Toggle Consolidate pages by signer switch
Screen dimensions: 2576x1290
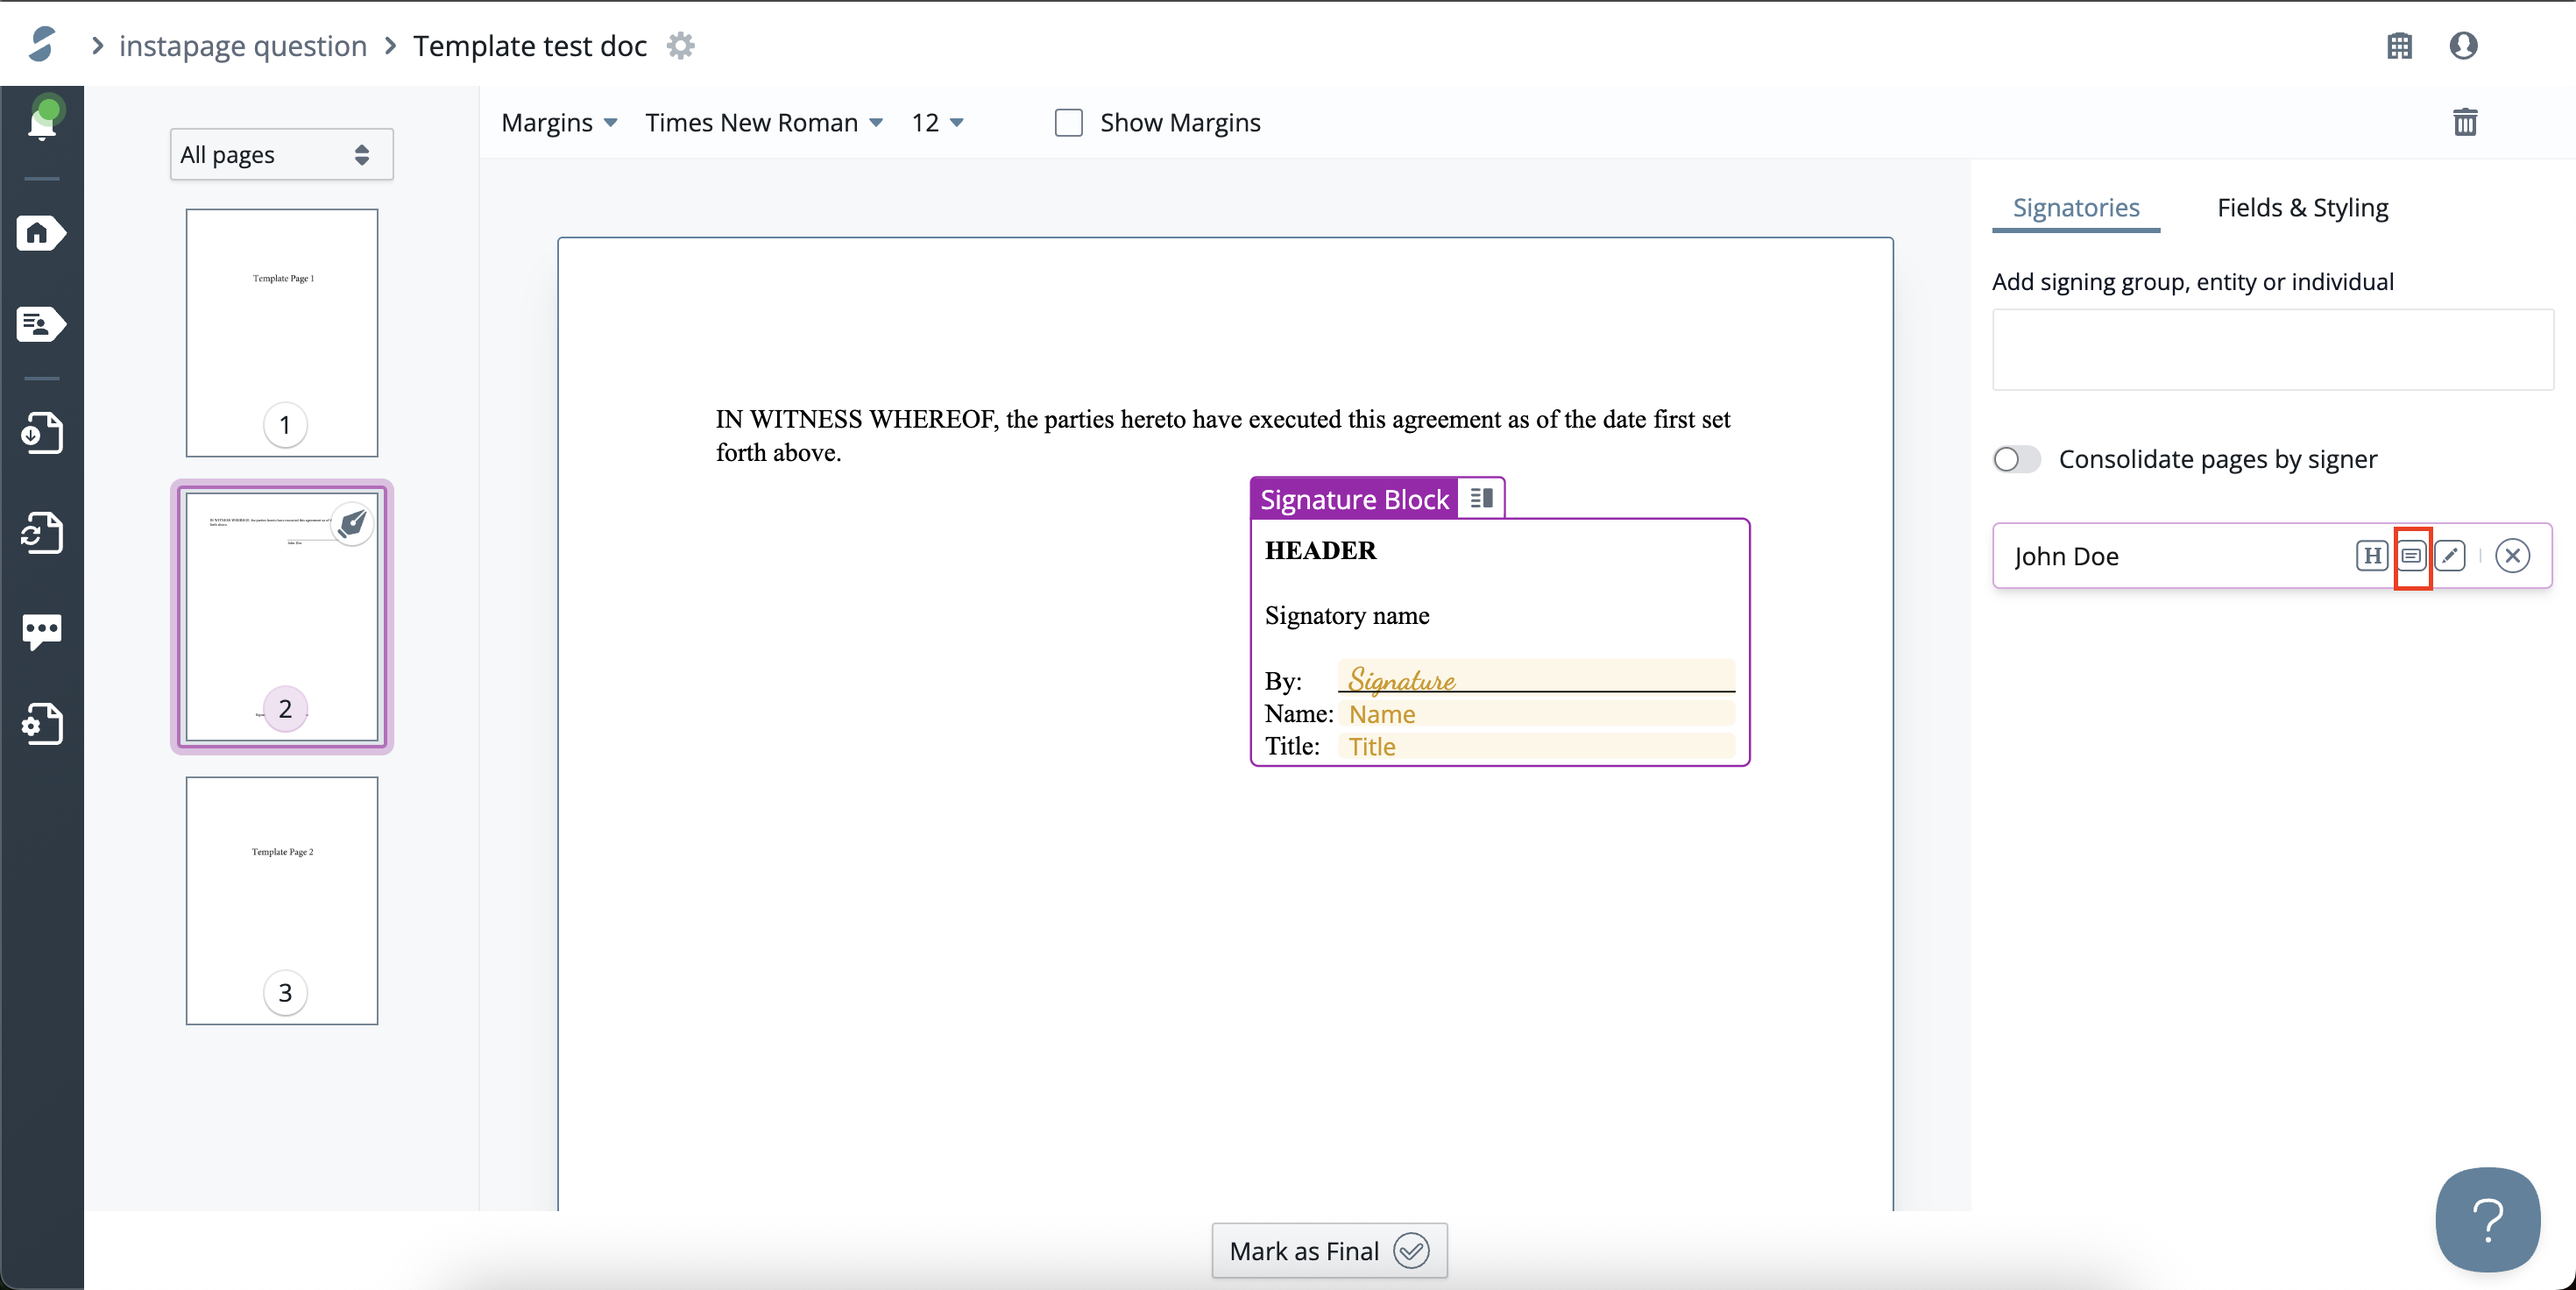(2016, 459)
